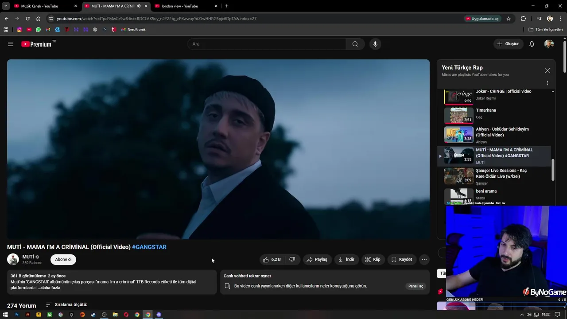Screen dimensions: 567x319
Task: Reload the page
Action: click(x=27, y=19)
